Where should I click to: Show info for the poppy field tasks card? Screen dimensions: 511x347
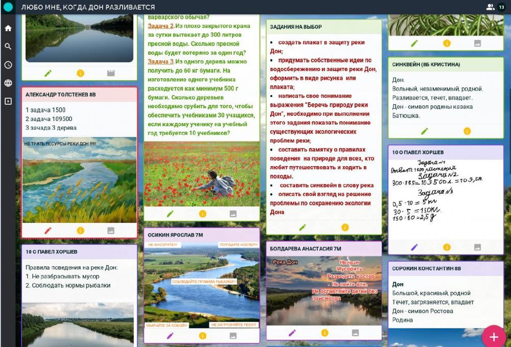pos(203,214)
